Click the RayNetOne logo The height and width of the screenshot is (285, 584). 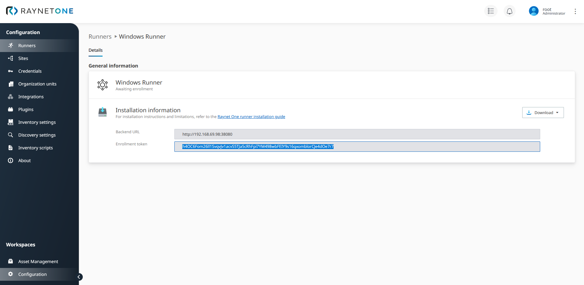pyautogui.click(x=40, y=11)
